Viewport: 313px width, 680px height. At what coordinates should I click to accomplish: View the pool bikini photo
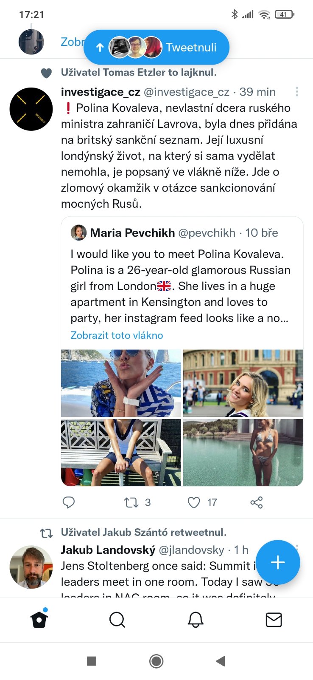243,453
